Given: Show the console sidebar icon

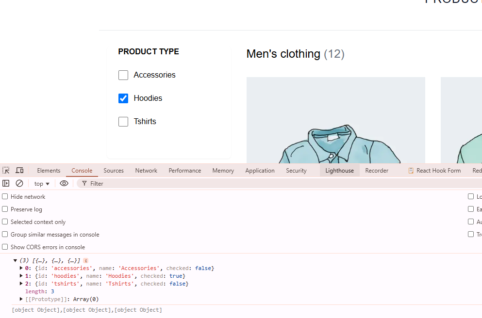Looking at the screenshot, I should 6,183.
